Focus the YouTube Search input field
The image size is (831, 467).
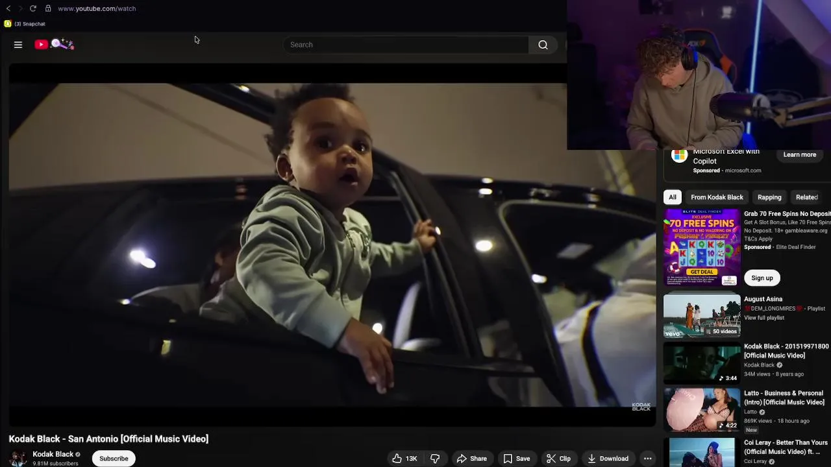click(406, 45)
